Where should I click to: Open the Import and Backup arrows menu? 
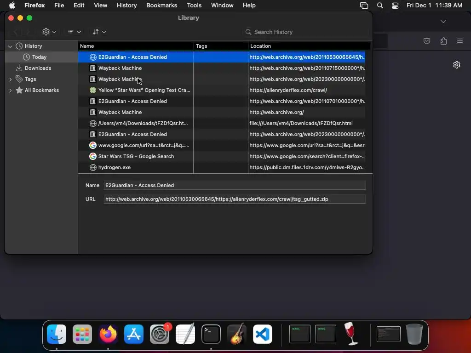pyautogui.click(x=99, y=32)
